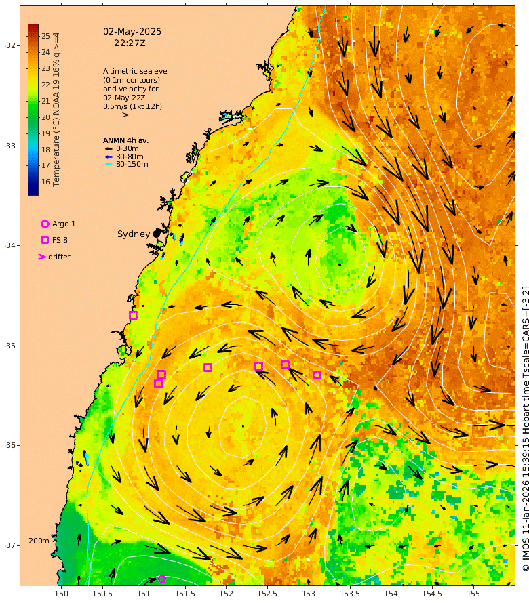The width and height of the screenshot is (529, 603).
Task: Click the black Sydney location dot
Action: 156,234
